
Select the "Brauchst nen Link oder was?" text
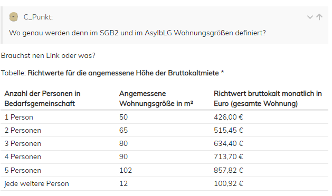coord(48,56)
